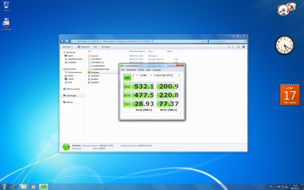Toggle the preview pane icon
The height and width of the screenshot is (190, 304).
click(238, 47)
